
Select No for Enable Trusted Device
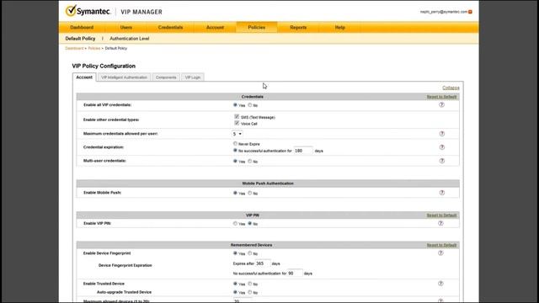coord(250,284)
